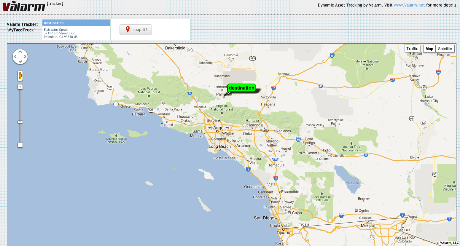Pan the map right with the arrow control
This screenshot has width=460, height=246.
tap(25, 57)
